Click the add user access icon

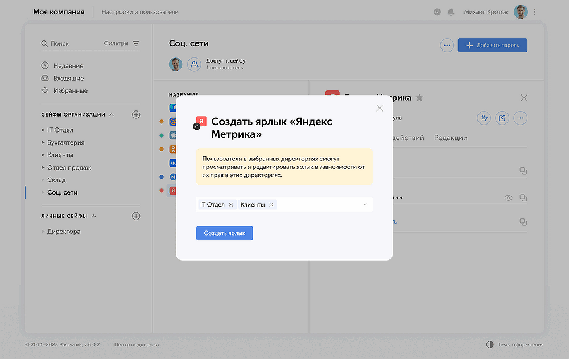click(484, 118)
